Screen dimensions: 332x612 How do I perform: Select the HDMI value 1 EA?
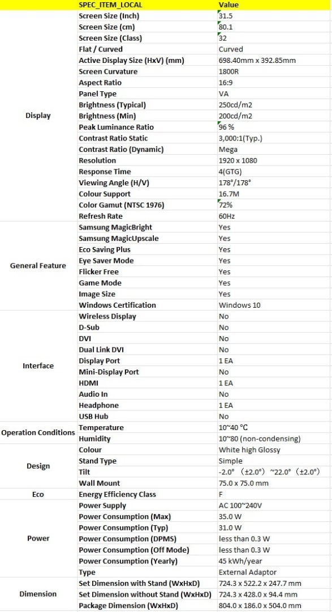point(274,383)
